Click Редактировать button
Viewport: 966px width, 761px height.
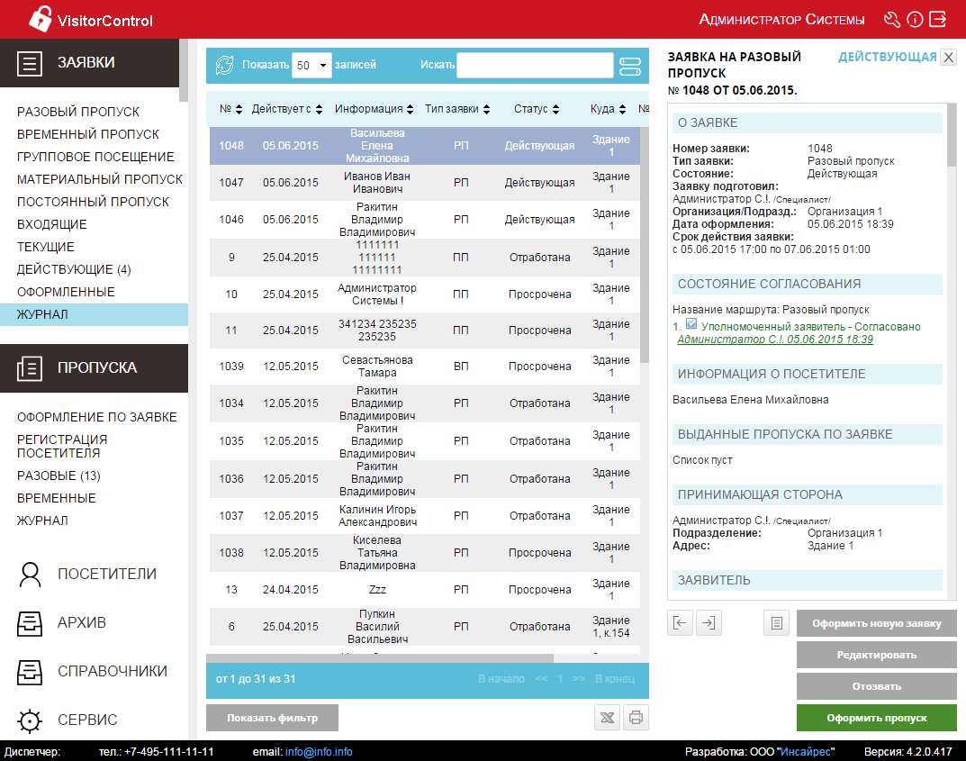pyautogui.click(x=876, y=655)
